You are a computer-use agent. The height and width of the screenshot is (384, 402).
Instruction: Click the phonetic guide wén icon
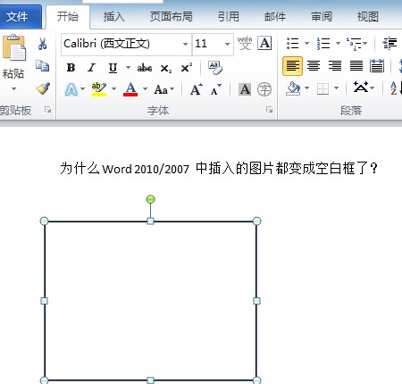(245, 44)
